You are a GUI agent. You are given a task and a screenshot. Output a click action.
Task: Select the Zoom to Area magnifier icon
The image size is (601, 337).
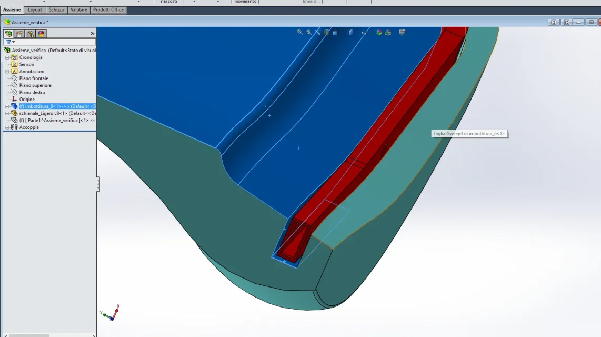309,32
